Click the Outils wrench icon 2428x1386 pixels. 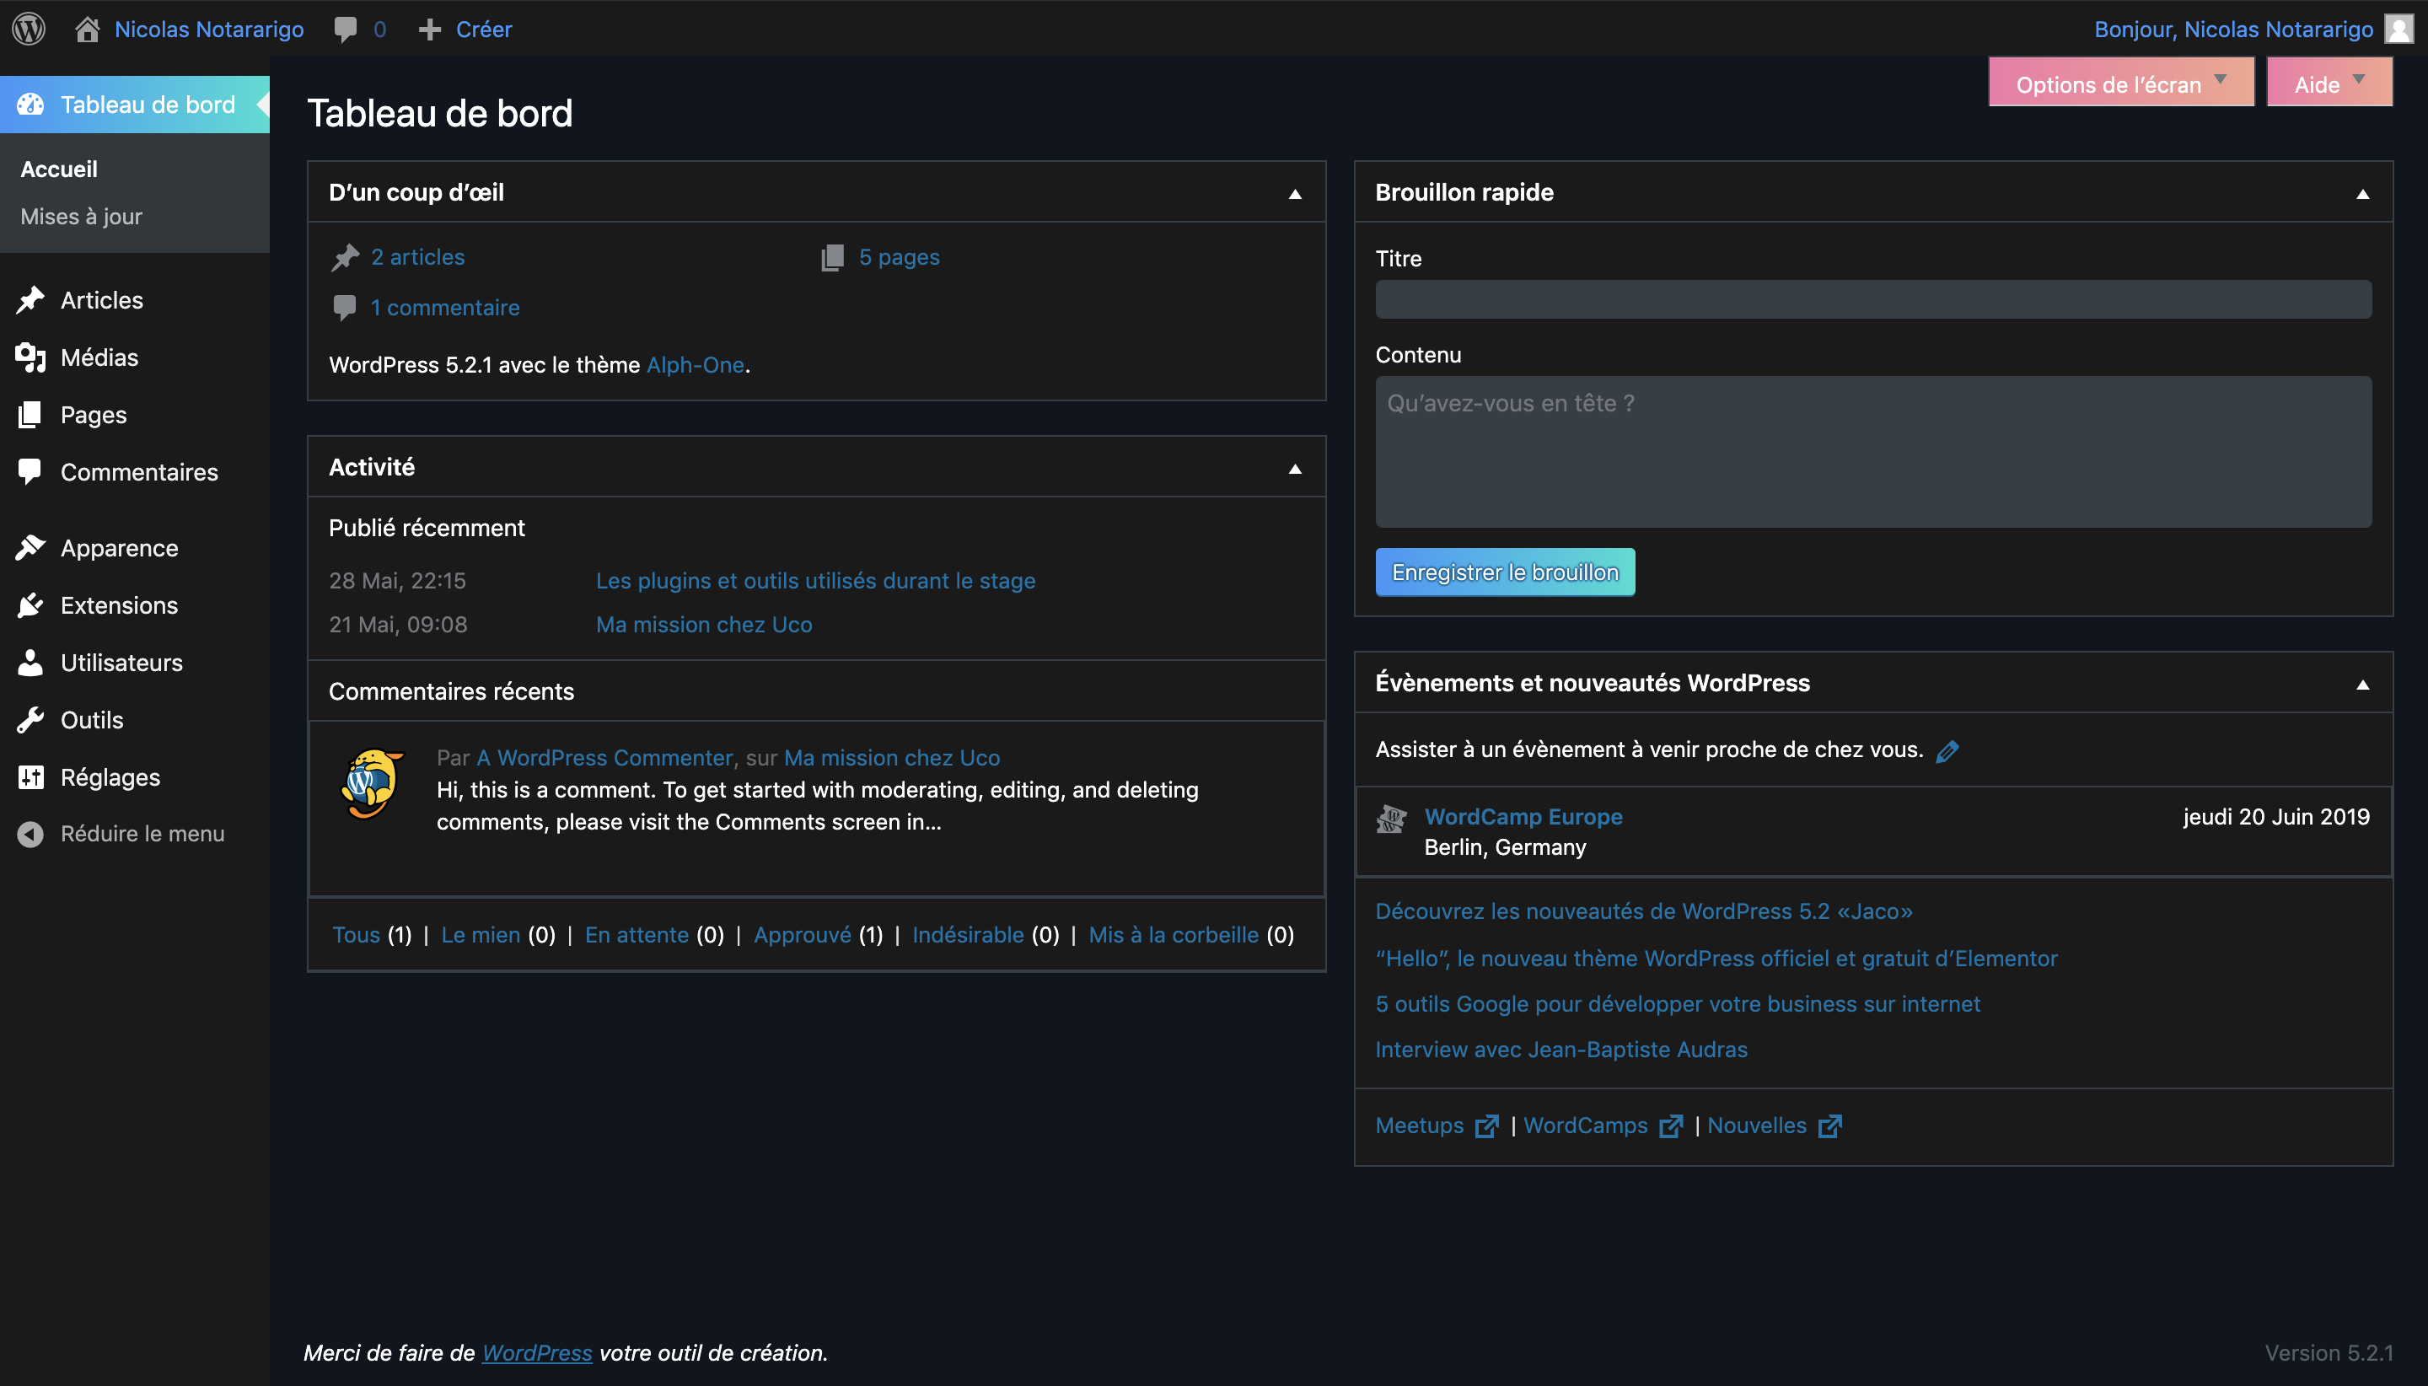click(30, 720)
